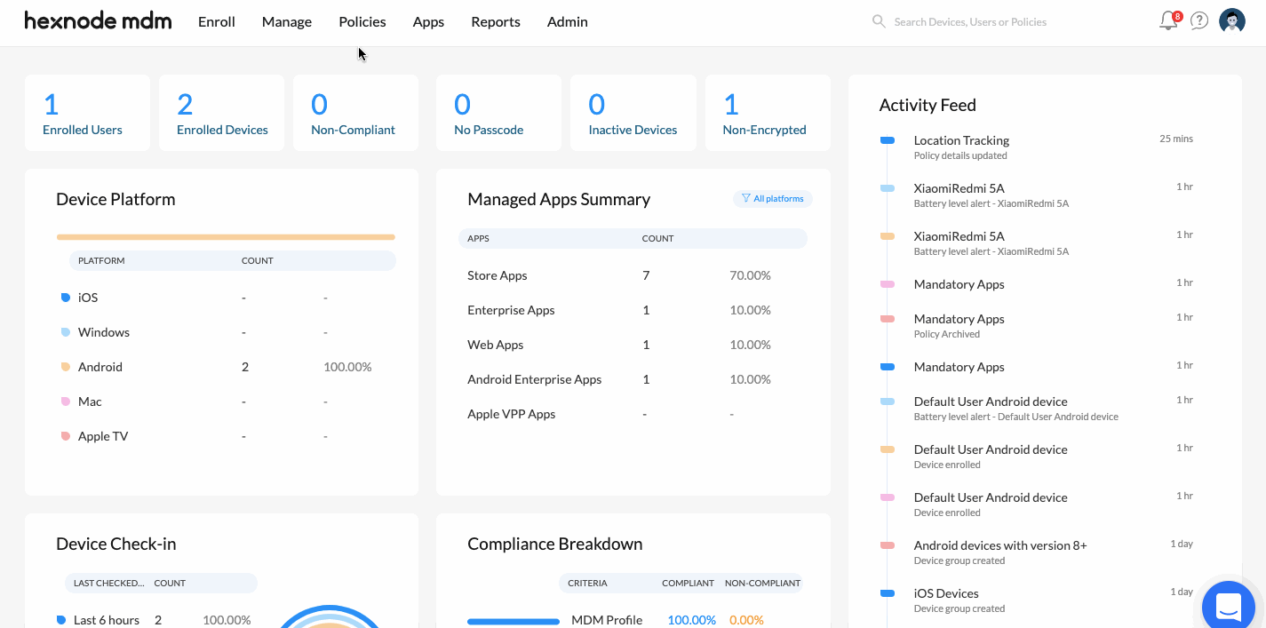Open the user profile avatar

click(1232, 21)
